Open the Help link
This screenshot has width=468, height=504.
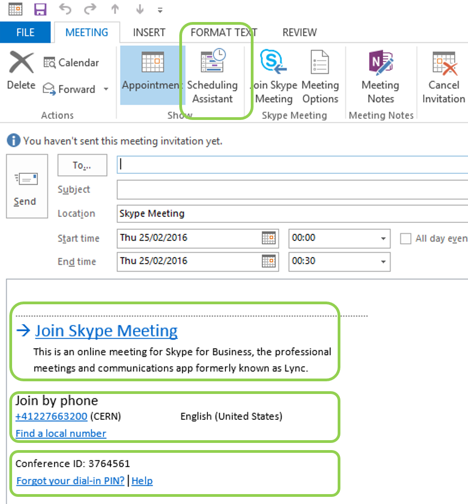(142, 481)
